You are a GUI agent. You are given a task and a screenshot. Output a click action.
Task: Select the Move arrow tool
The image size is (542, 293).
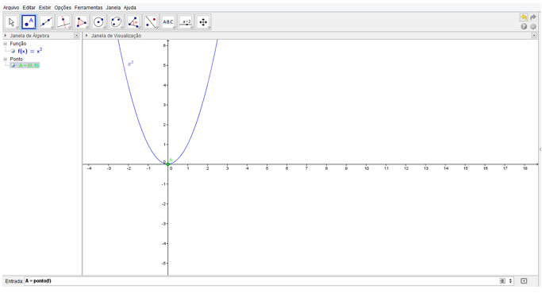click(11, 22)
